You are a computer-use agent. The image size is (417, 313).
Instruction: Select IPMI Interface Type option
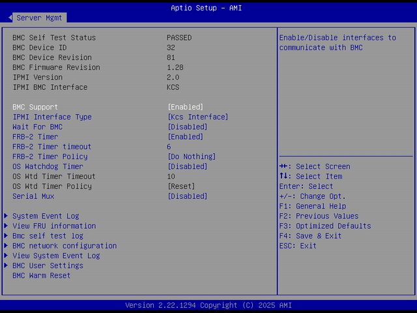point(52,117)
